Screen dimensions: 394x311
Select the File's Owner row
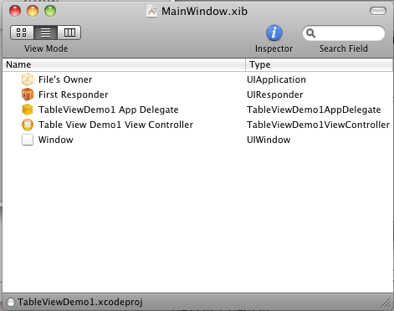(x=197, y=79)
